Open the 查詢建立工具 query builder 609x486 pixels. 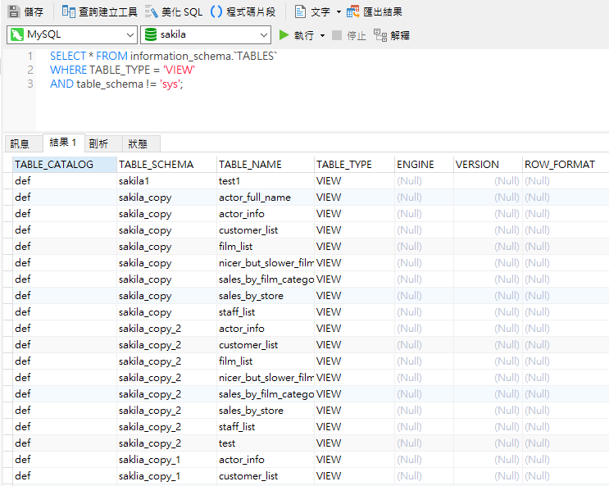98,11
